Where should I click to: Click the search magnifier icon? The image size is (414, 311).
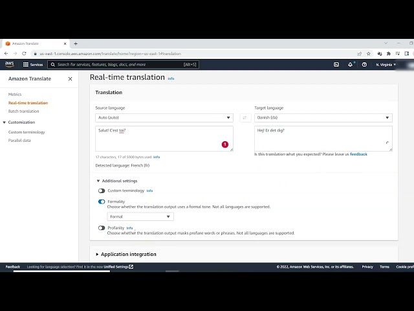[53, 65]
